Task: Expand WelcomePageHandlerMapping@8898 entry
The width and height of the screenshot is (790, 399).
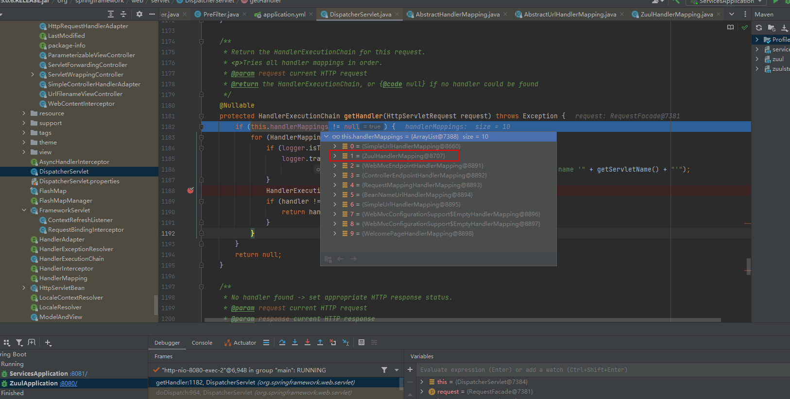Action: (335, 233)
